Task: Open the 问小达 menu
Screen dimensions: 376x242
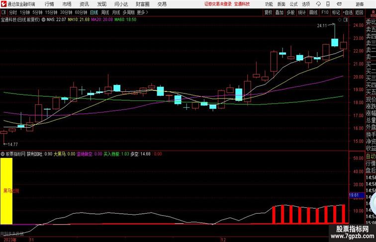Action: [x=121, y=4]
